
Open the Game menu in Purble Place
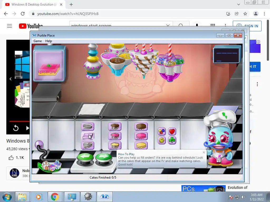37,41
